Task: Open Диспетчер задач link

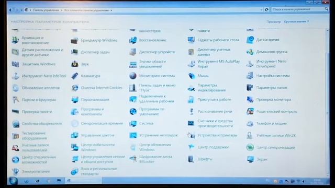Action: [95, 52]
